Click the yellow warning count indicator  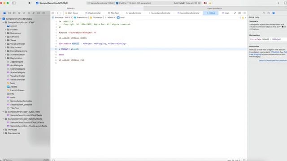[x=211, y=3]
